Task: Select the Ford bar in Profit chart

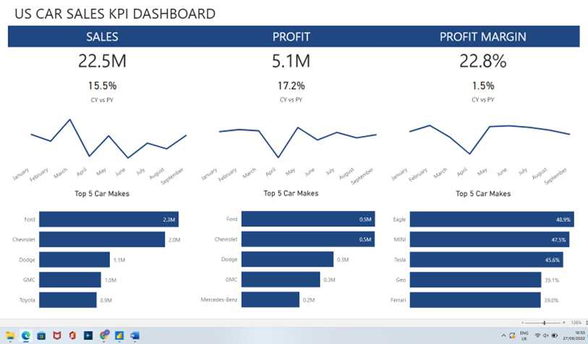Action: 308,219
